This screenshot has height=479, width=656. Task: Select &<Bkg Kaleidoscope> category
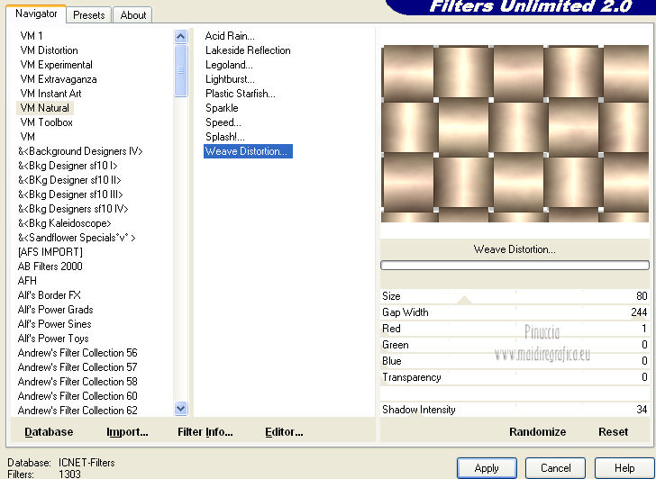[65, 223]
